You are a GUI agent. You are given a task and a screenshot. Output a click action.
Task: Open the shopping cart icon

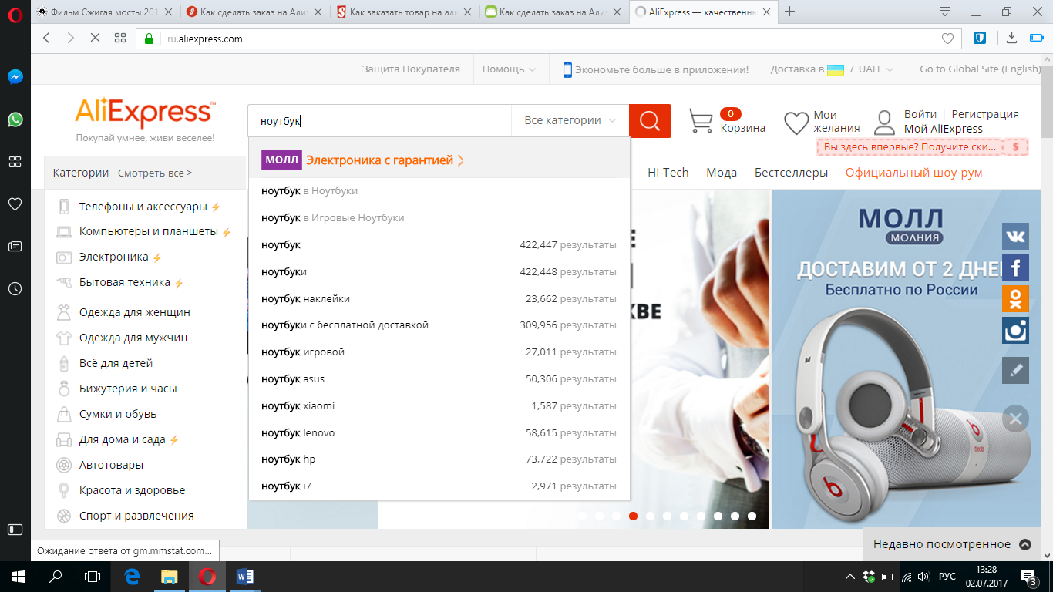click(701, 121)
